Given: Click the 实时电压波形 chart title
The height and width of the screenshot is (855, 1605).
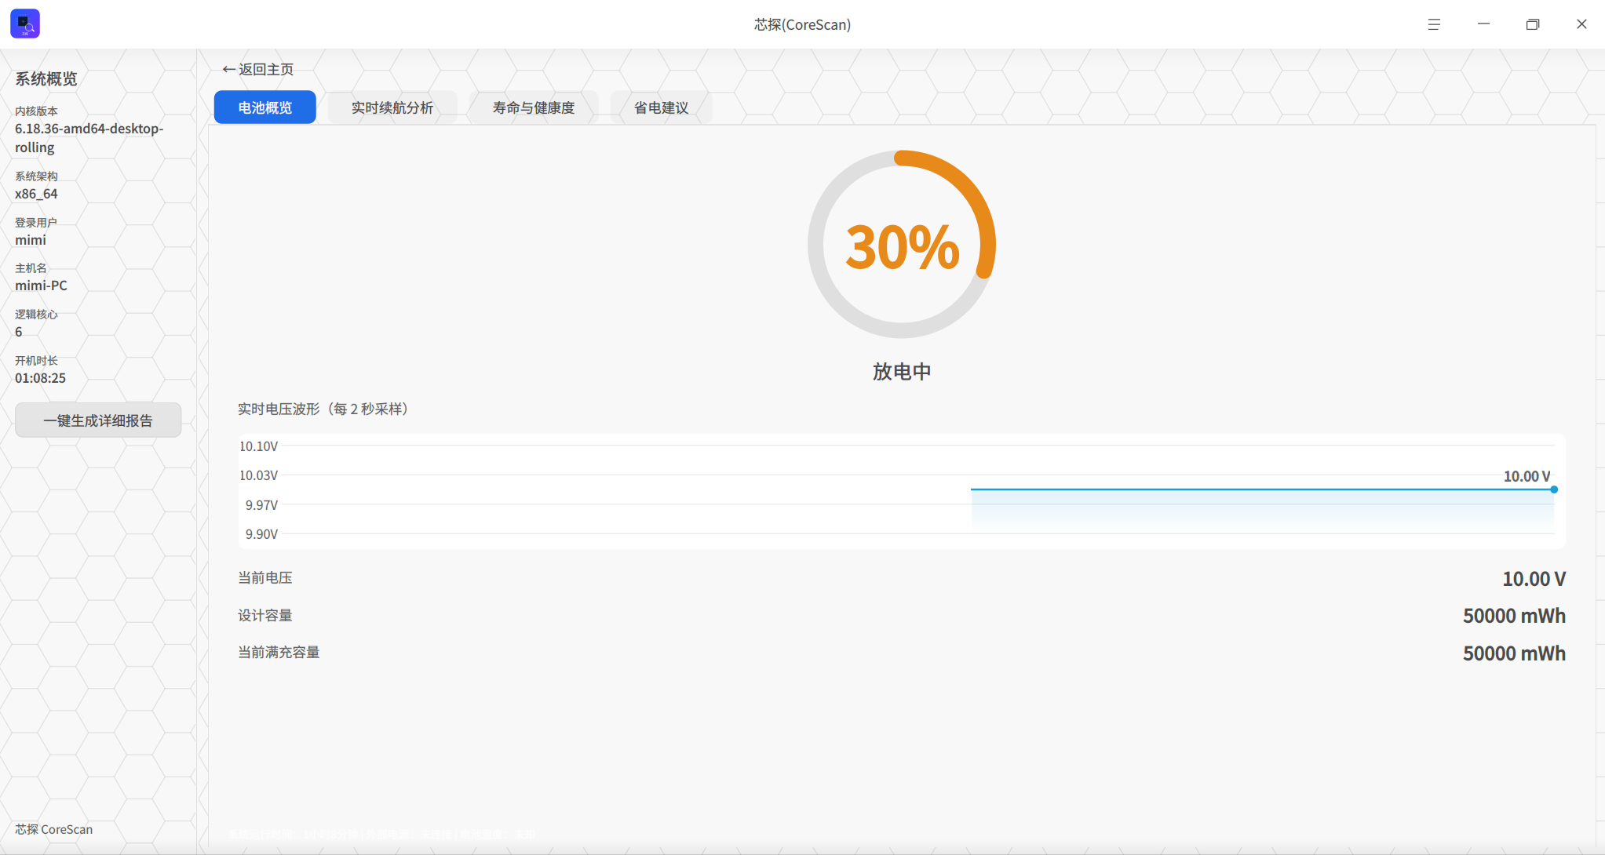Looking at the screenshot, I should (x=324, y=409).
